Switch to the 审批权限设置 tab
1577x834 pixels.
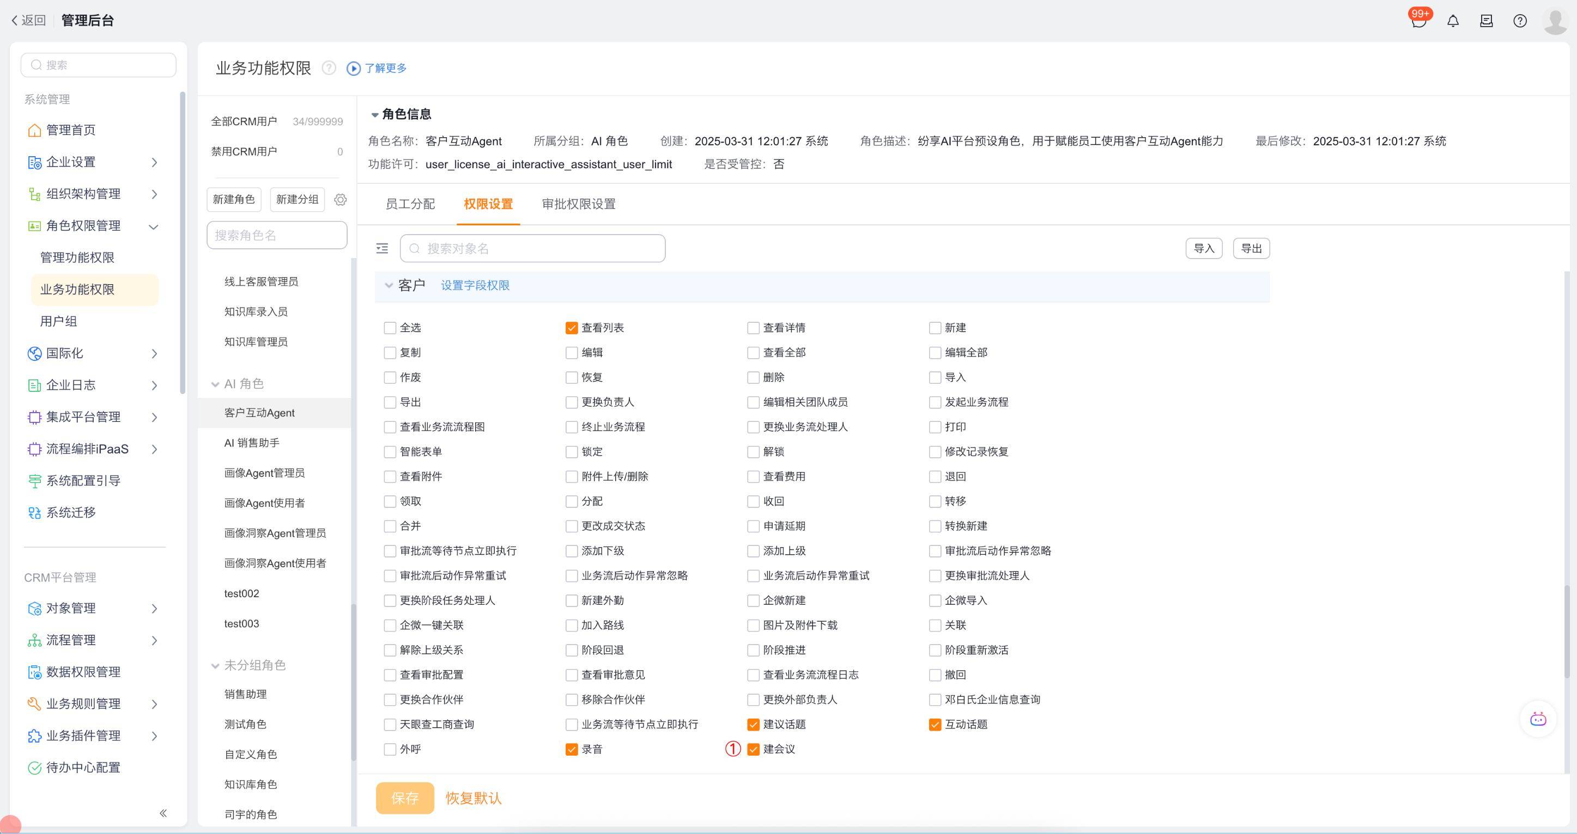[x=579, y=204]
